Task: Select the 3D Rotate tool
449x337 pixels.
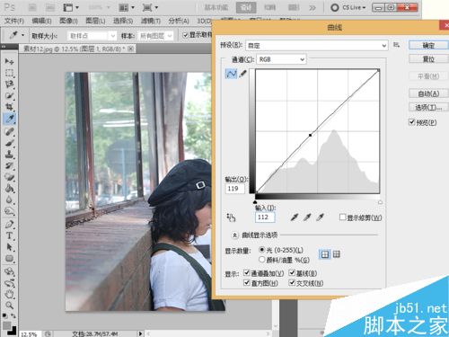Action: click(10, 272)
